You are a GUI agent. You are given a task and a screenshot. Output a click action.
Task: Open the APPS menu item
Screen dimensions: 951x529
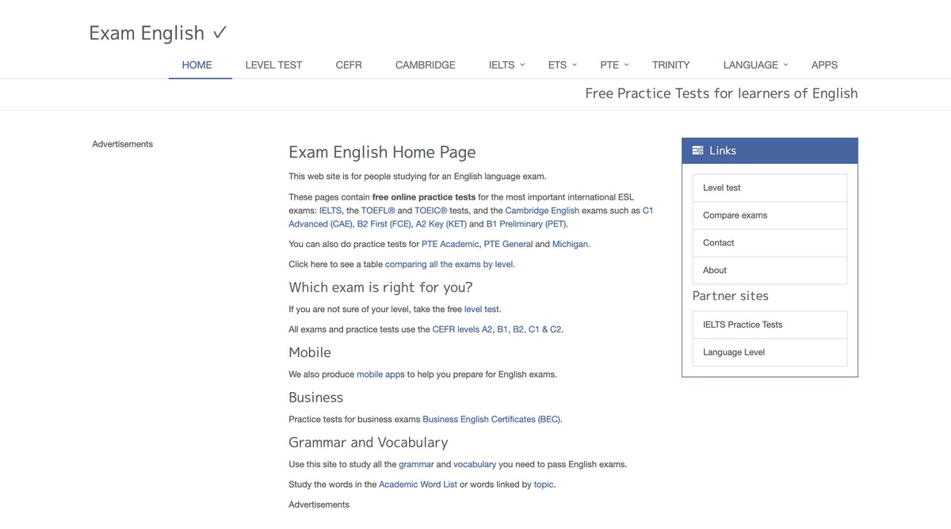824,65
